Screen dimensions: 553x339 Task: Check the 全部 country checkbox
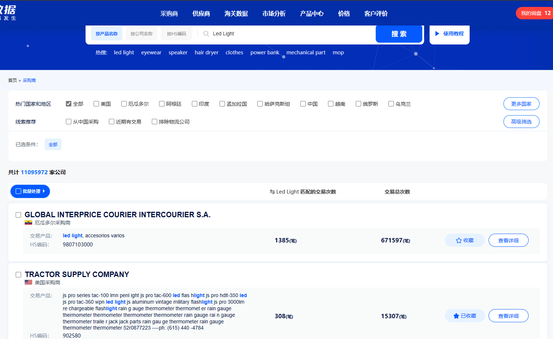tap(68, 104)
